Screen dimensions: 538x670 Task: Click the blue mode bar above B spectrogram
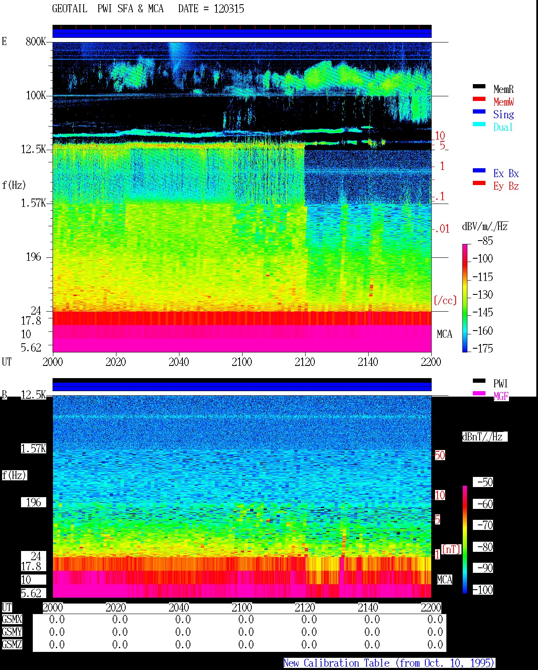242,387
